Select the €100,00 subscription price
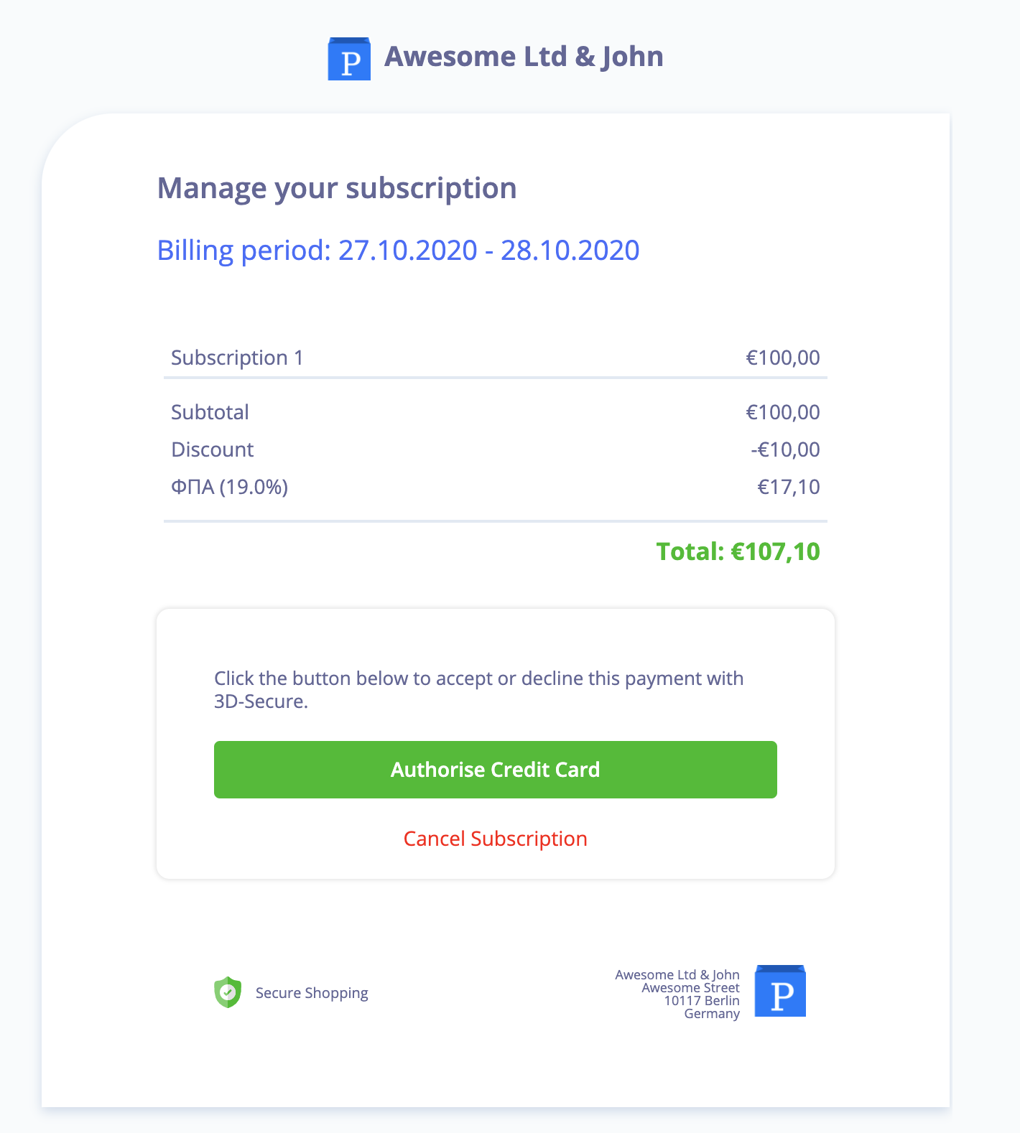1020x1133 pixels. point(782,357)
